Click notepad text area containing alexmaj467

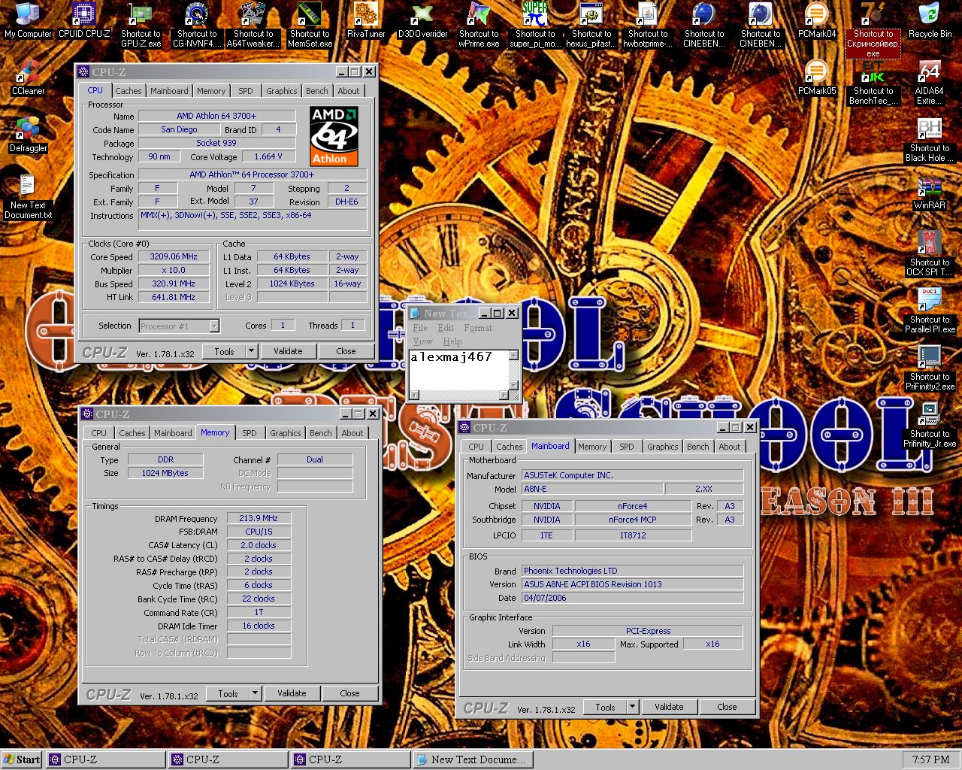458,369
